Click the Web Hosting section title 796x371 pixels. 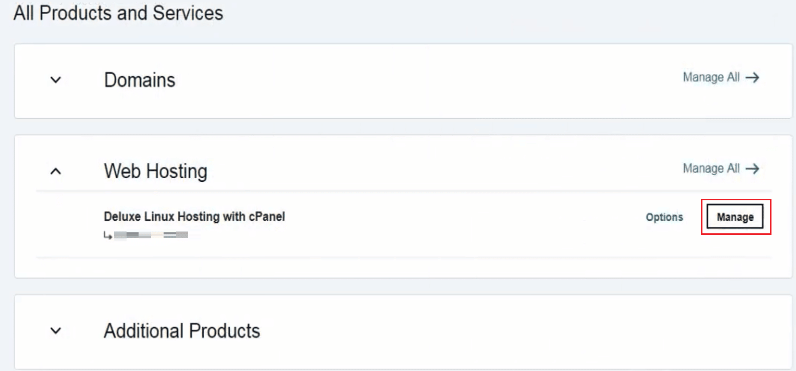[155, 171]
